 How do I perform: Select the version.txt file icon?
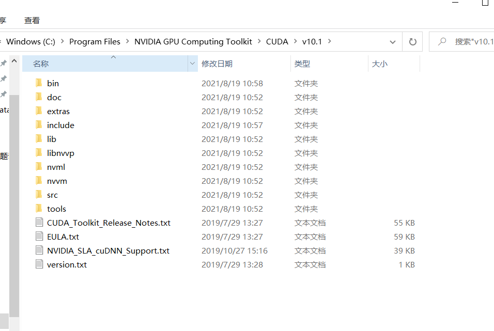(39, 264)
